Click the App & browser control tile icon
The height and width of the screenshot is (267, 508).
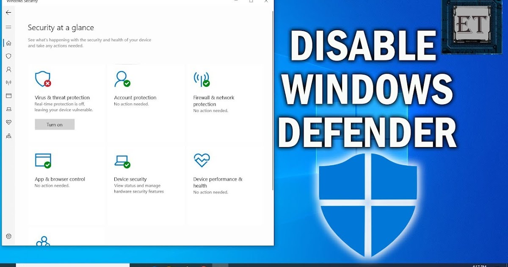[43, 161]
